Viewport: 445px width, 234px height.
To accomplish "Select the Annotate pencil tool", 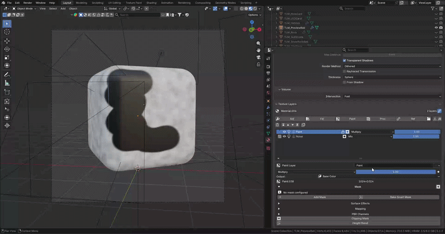I will pyautogui.click(x=7, y=74).
